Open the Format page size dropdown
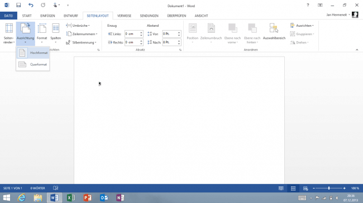363x203 pixels. 42,34
